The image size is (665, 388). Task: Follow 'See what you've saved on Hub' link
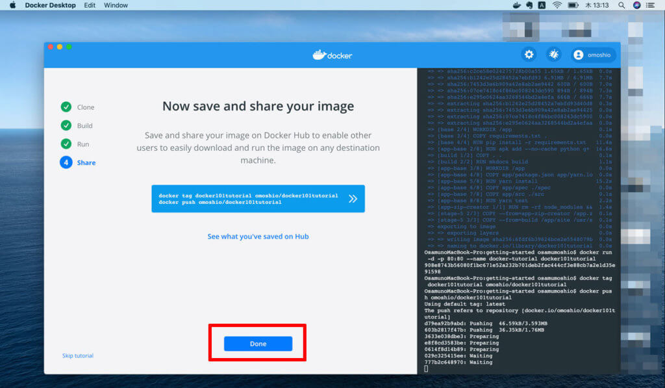[x=258, y=237]
